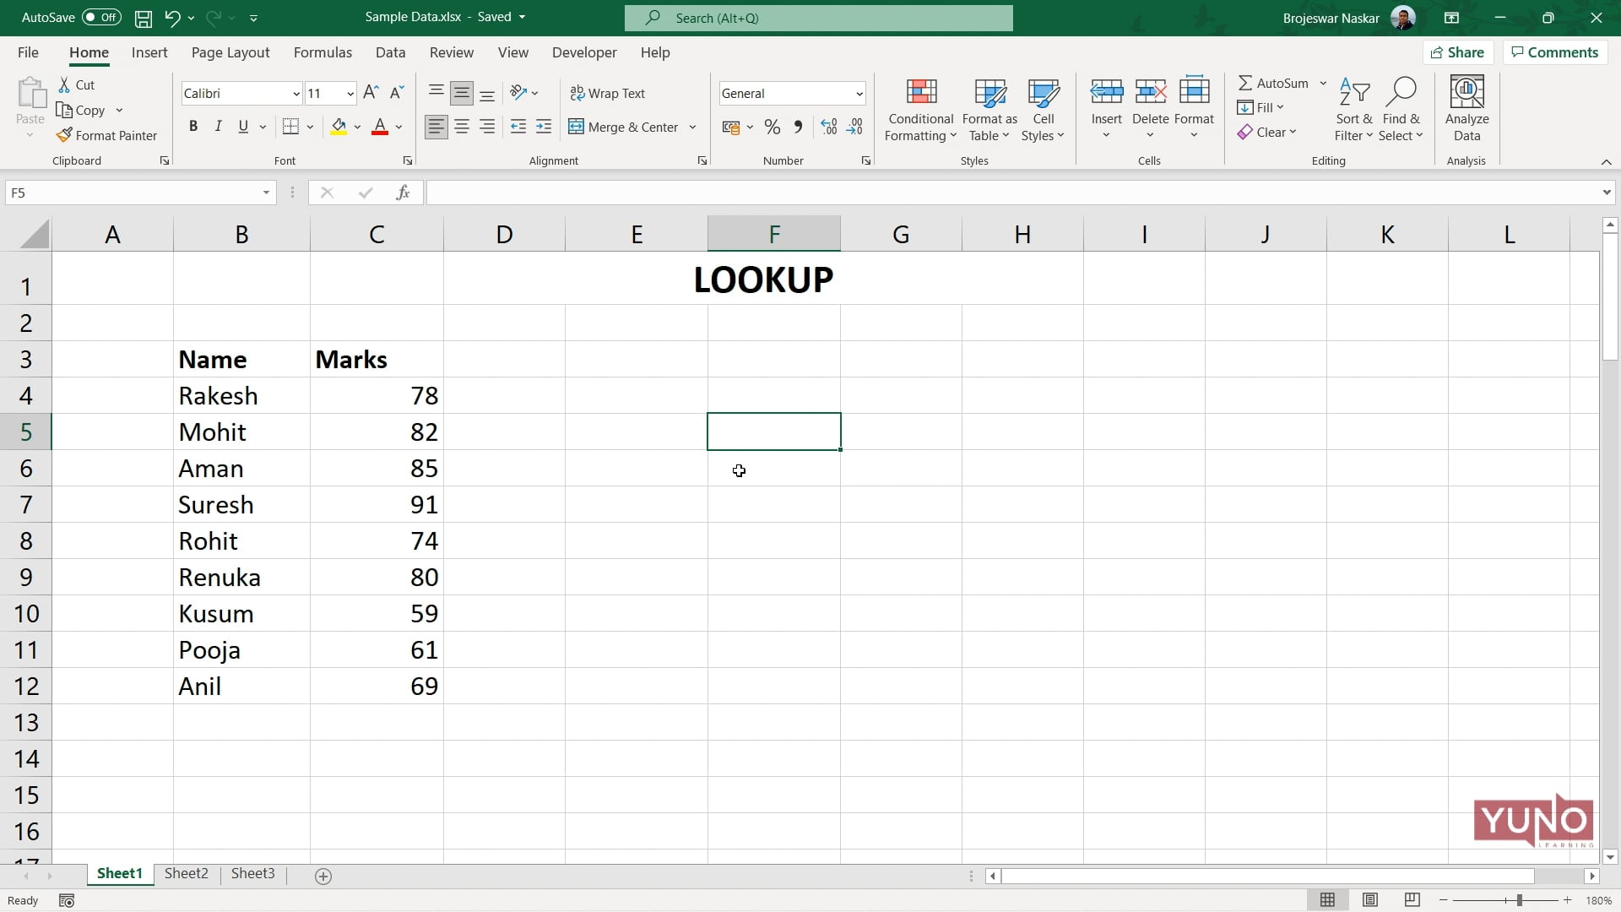
Task: Click the Align Right icon
Action: [x=487, y=127]
